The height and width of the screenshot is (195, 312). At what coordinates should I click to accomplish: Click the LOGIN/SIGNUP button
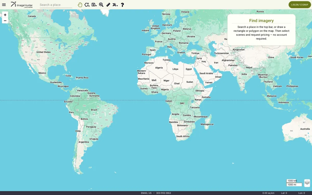300,5
